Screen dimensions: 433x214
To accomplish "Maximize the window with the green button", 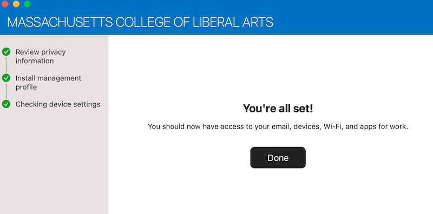I will (27, 4).
